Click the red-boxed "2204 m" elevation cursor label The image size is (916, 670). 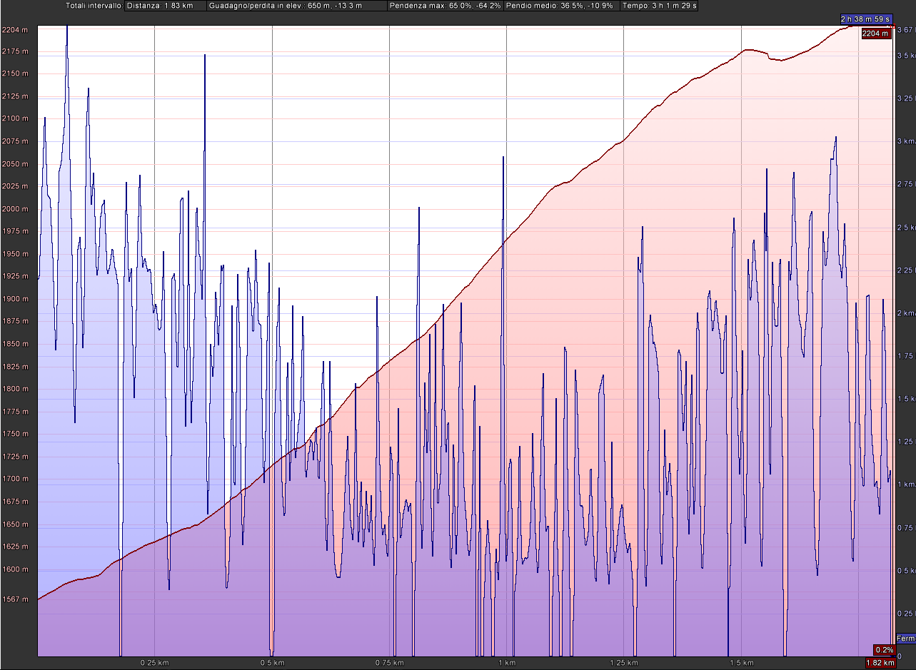click(x=875, y=34)
